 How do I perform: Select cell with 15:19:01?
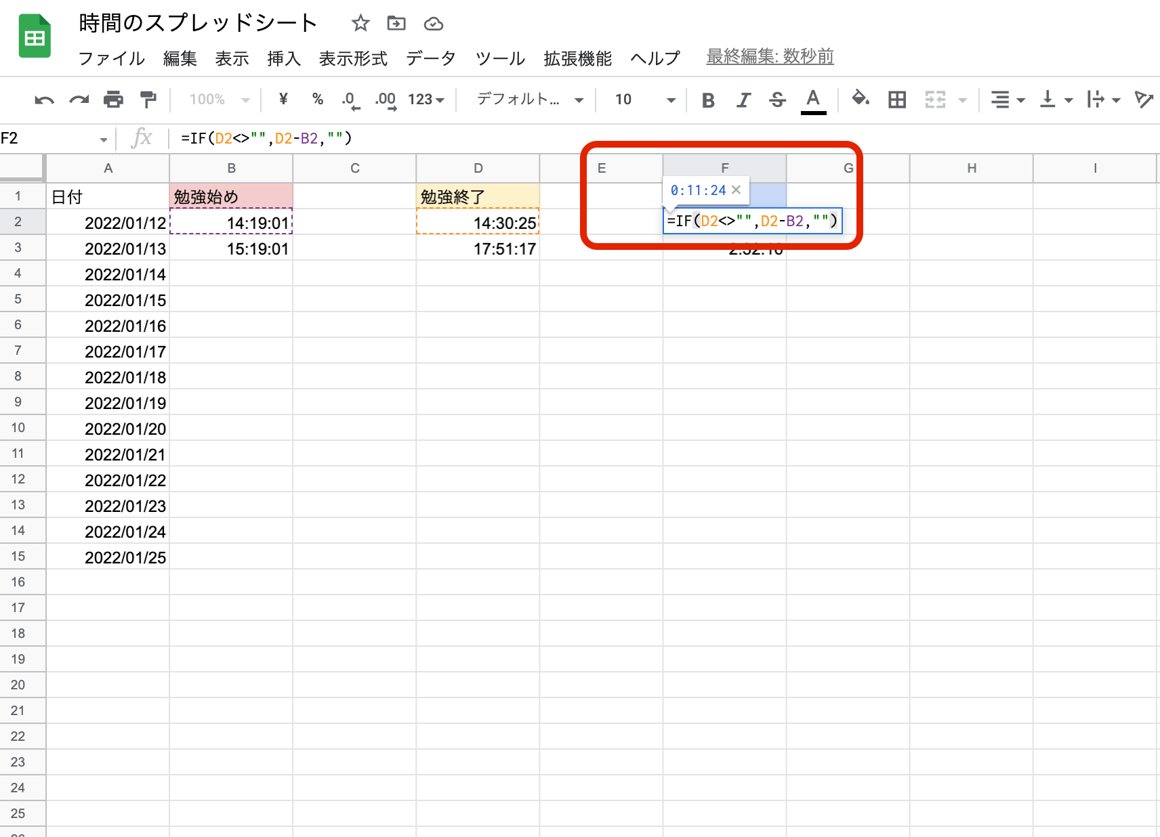point(231,248)
